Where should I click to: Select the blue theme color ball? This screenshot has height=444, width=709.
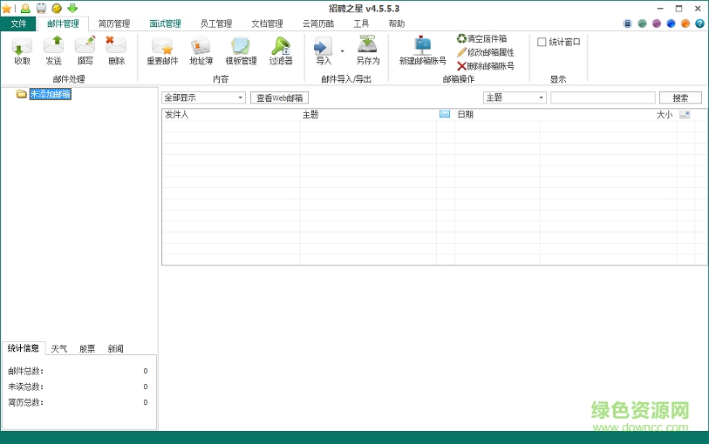[x=671, y=24]
